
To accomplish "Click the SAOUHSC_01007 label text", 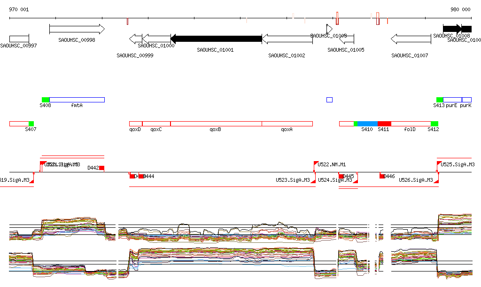I will pyautogui.click(x=410, y=55).
